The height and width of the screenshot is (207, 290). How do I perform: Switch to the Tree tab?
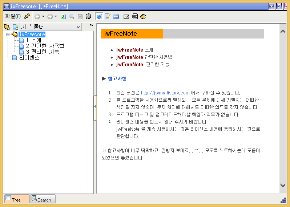17,199
